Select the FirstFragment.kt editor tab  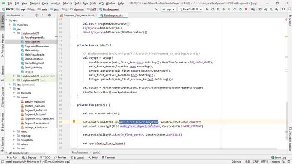click(x=113, y=15)
